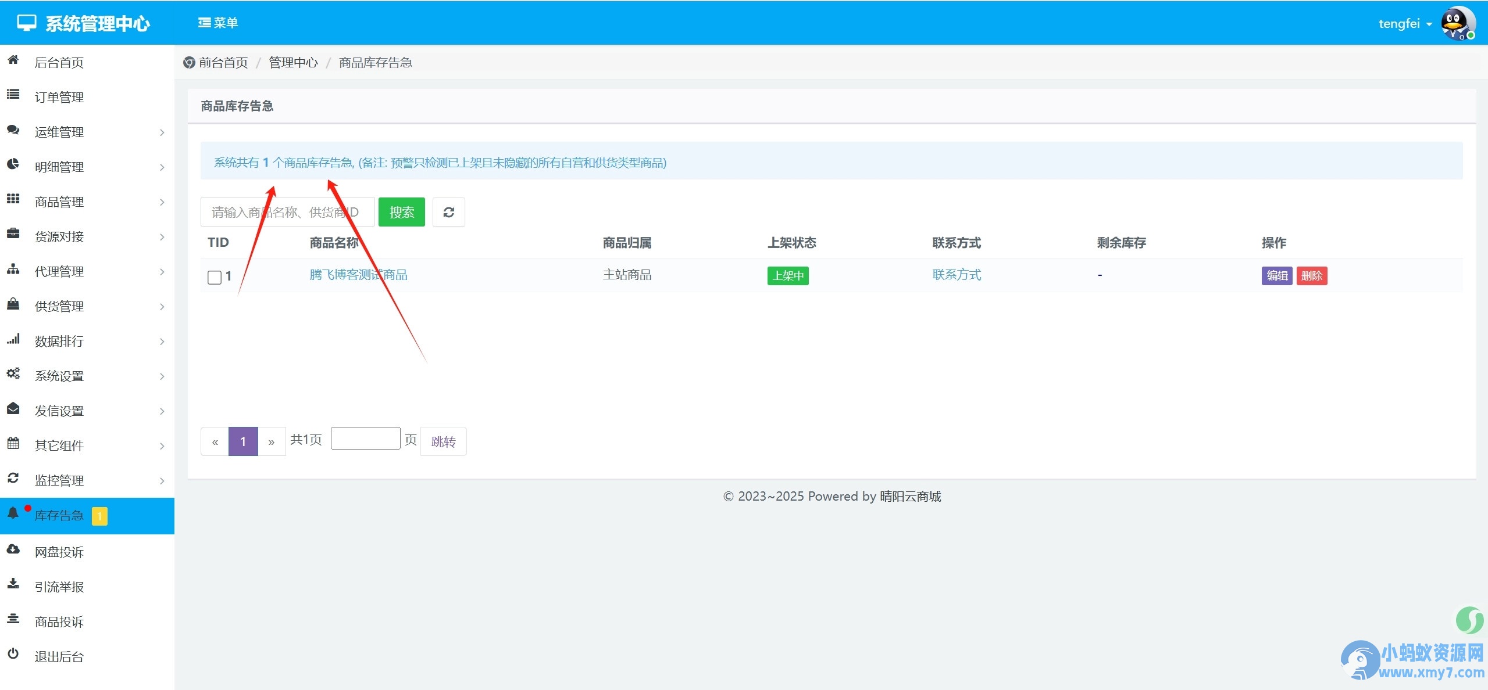Expand the 监控管理 submenu chevron
This screenshot has height=690, width=1488.
click(162, 481)
